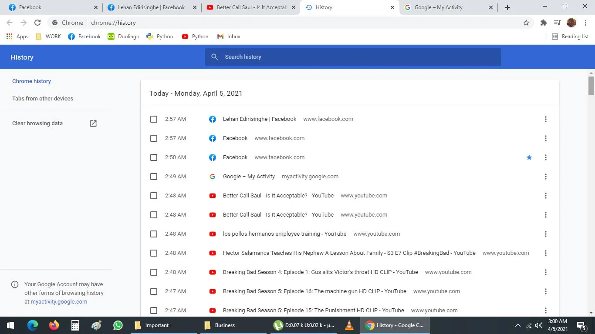Open Calculator from taskbar
Viewport: 595px width, 334px height.
click(75, 325)
